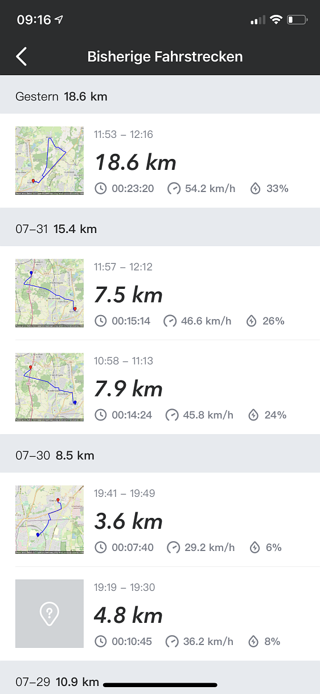
Task: Tap the back arrow in header
Action: point(22,56)
